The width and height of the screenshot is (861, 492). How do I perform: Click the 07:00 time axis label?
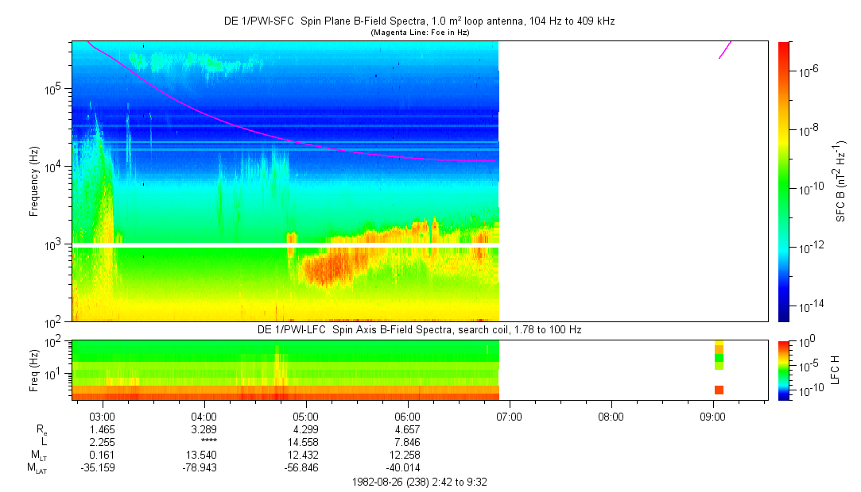509,416
